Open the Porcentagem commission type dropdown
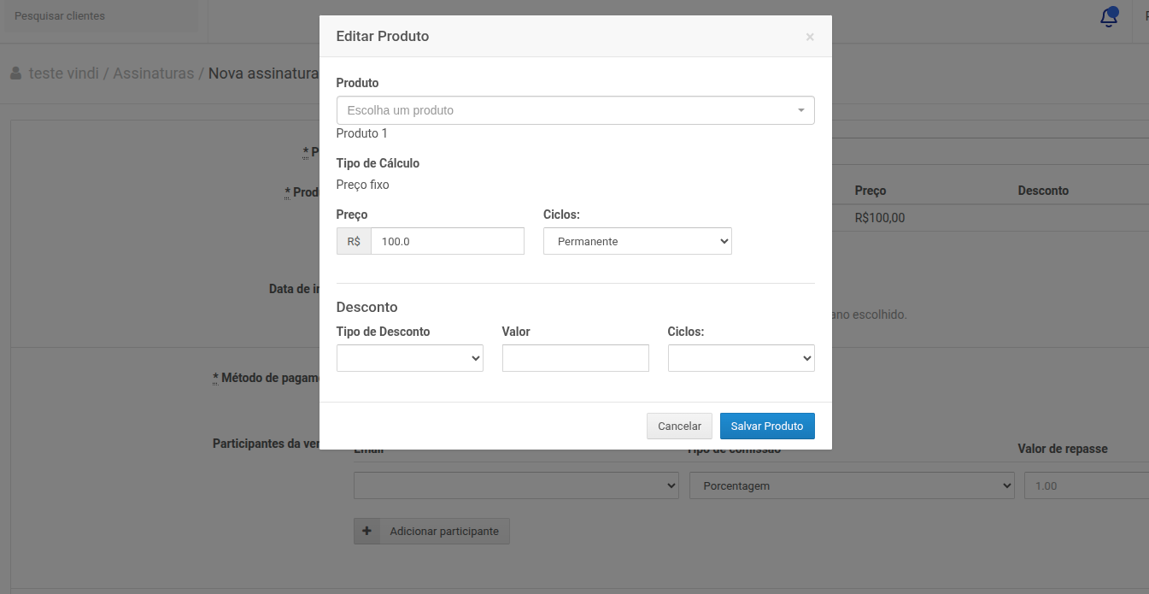 coord(851,485)
